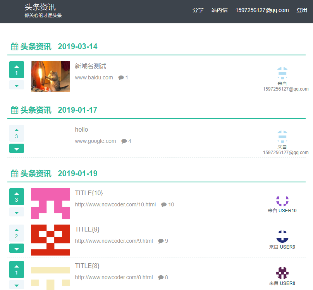313x290 pixels.
Task: Click the cat thumbnail image
Action: 50,77
